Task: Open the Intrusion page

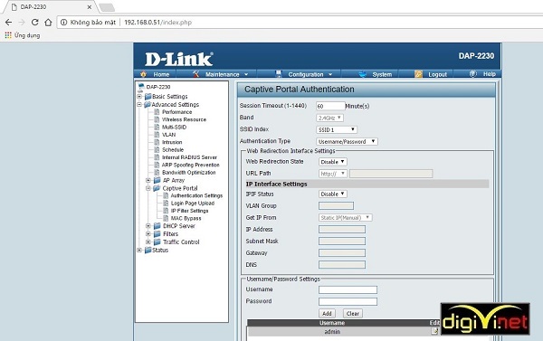Action: click(172, 142)
